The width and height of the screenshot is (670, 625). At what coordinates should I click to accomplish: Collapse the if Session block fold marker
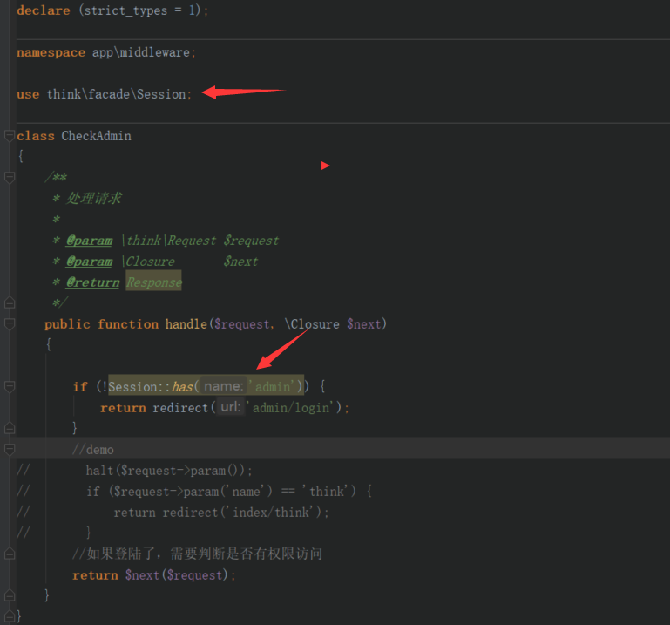tap(10, 386)
